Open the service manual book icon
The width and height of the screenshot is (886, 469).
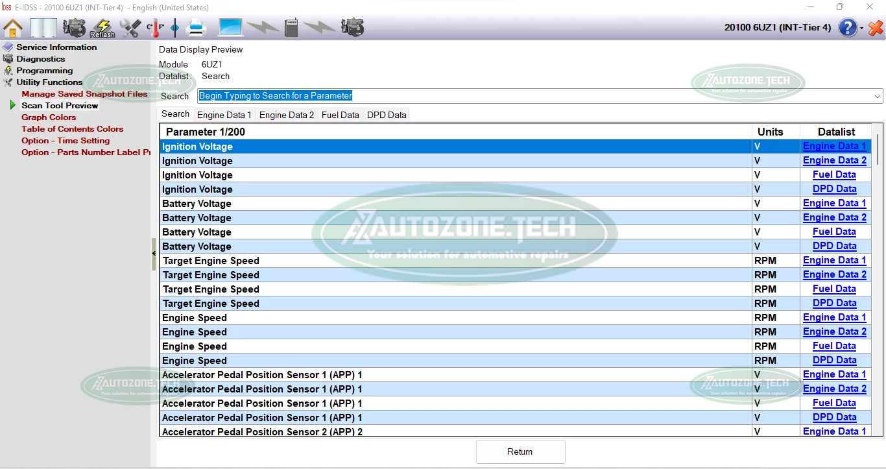[x=43, y=28]
